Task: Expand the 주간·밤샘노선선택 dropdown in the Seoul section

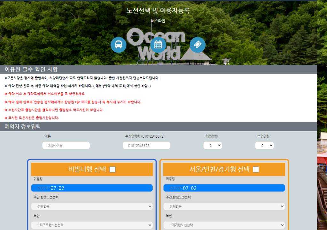Action: click(x=224, y=206)
